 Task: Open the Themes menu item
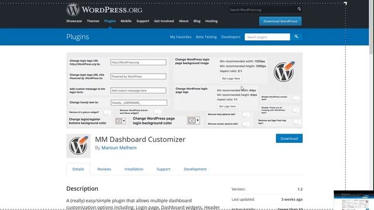pos(93,21)
